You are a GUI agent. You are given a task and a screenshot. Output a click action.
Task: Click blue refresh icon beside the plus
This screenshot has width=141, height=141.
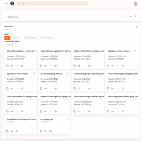(x=135, y=17)
